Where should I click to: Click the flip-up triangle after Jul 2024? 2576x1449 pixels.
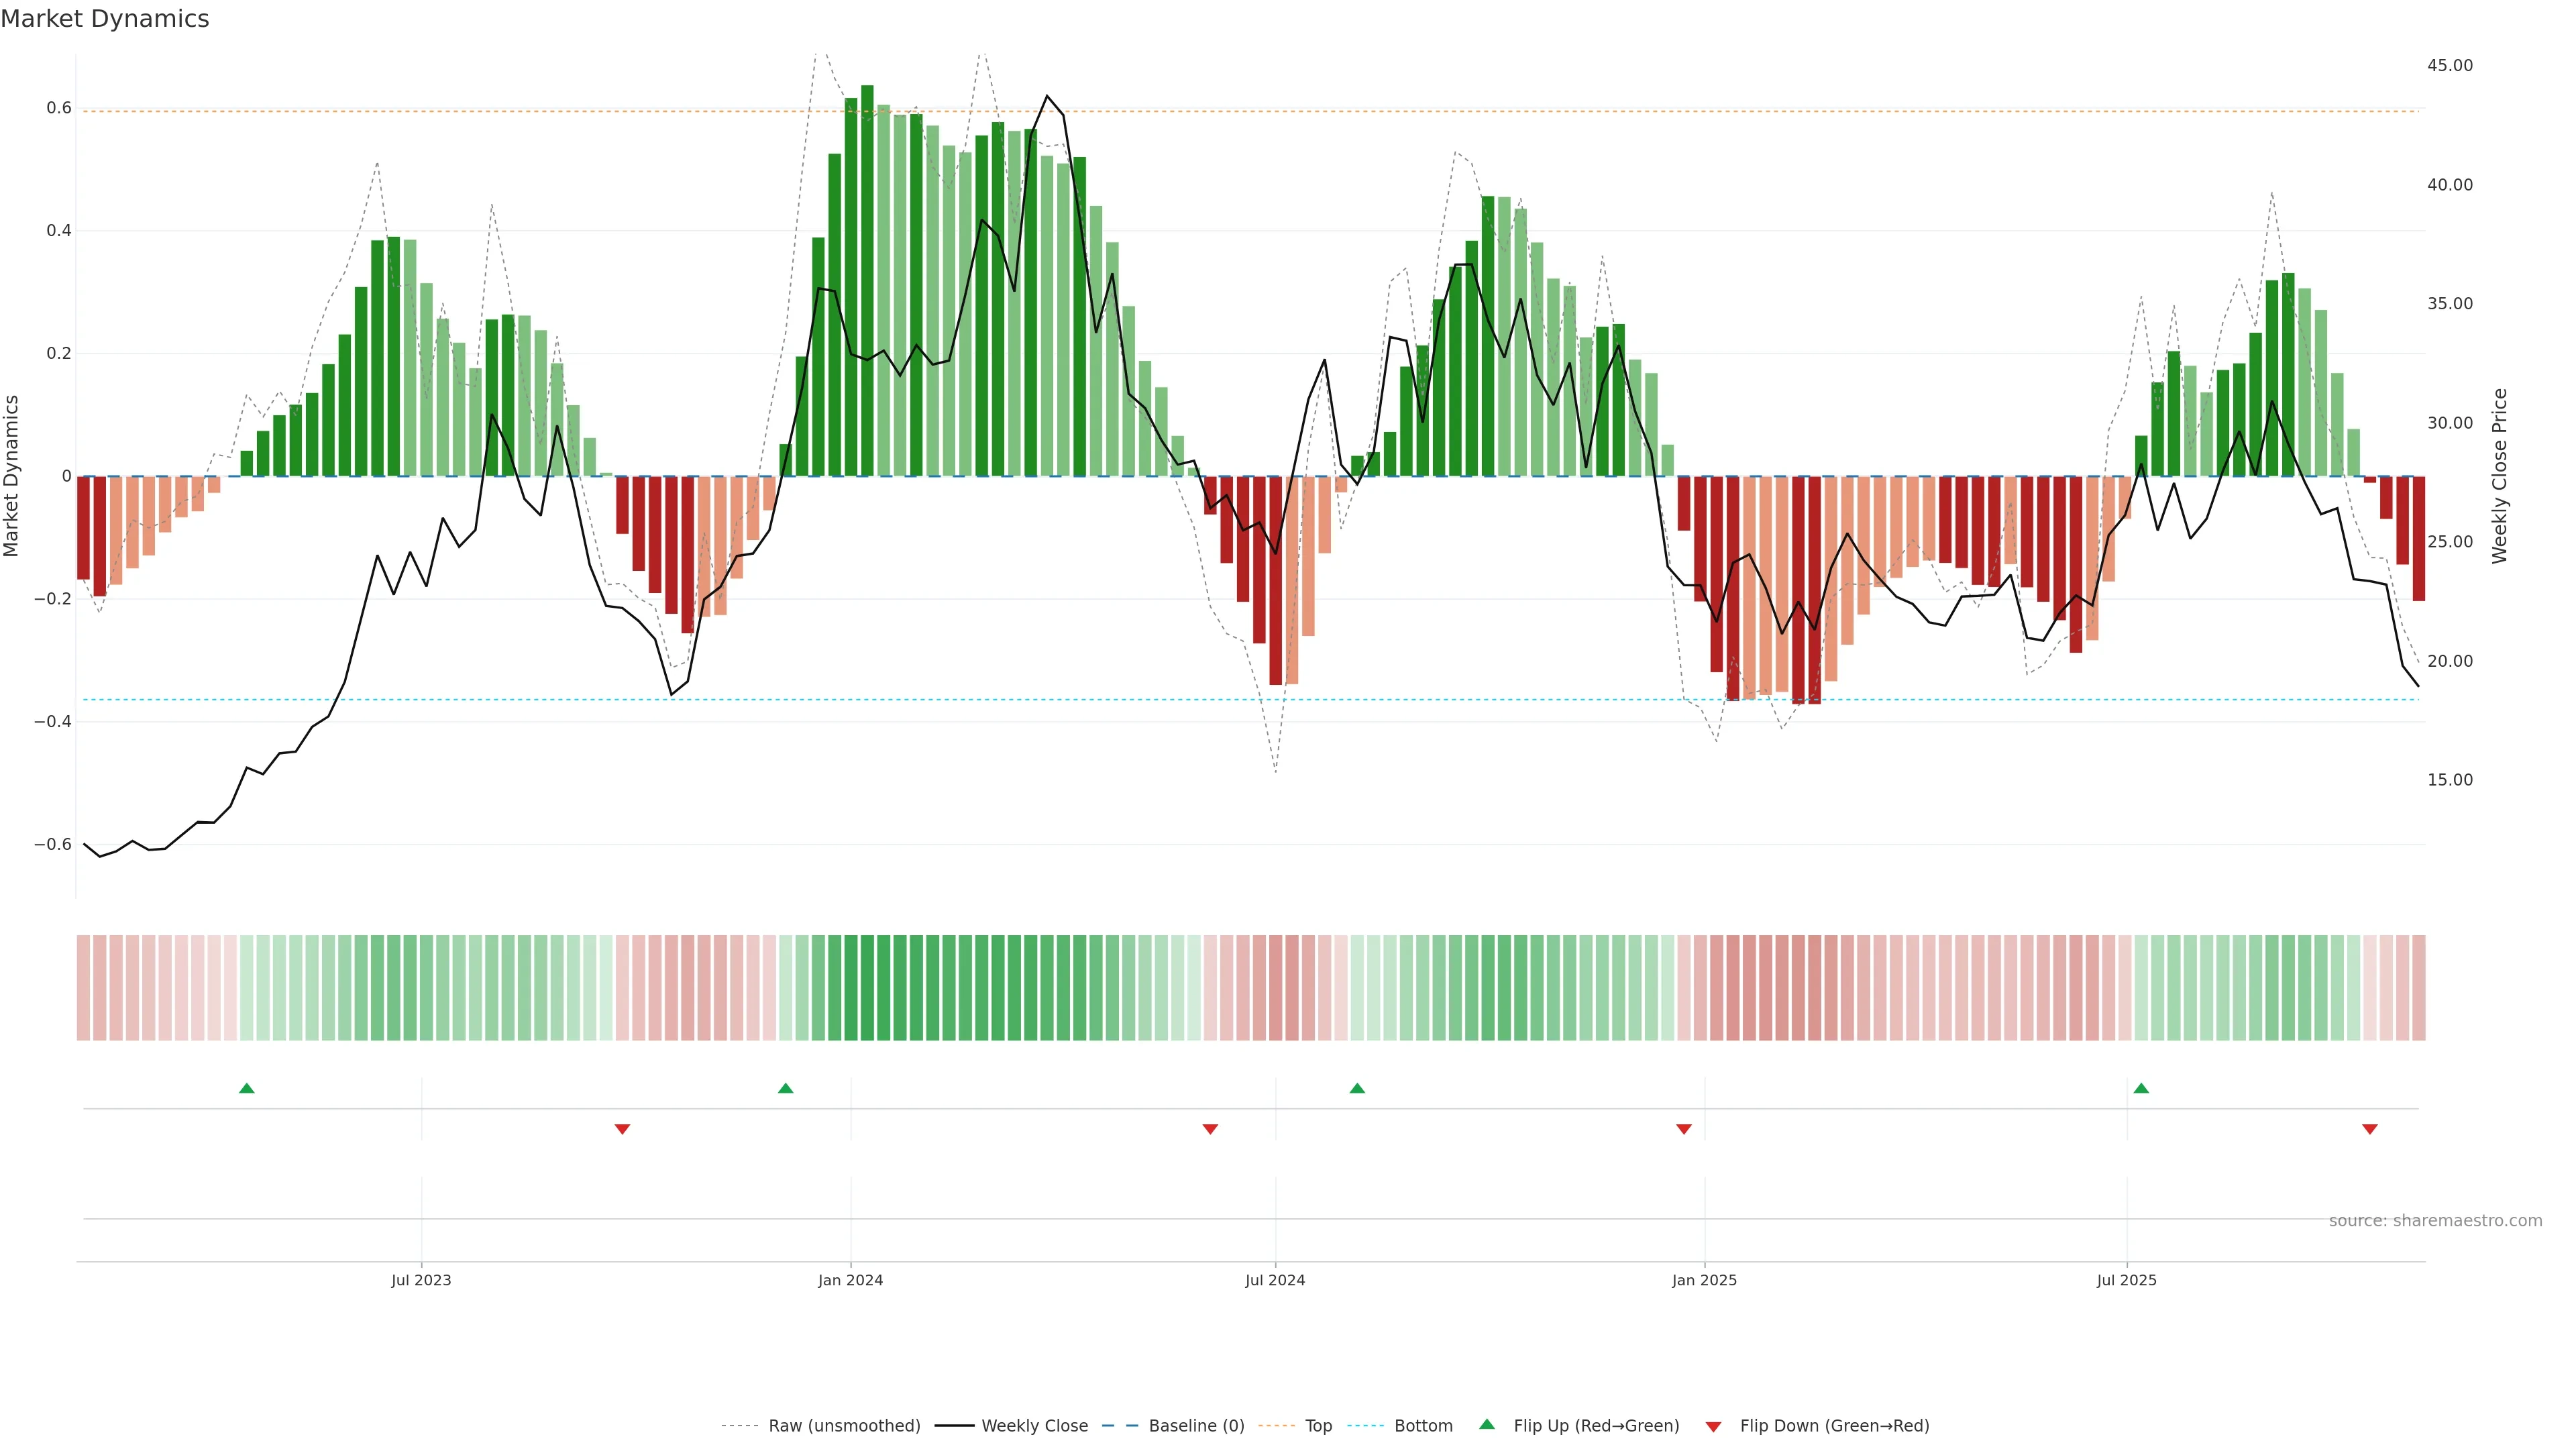[1357, 1088]
